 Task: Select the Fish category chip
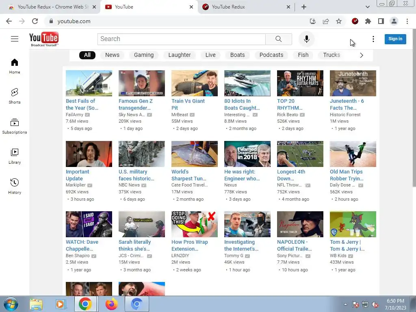point(303,55)
